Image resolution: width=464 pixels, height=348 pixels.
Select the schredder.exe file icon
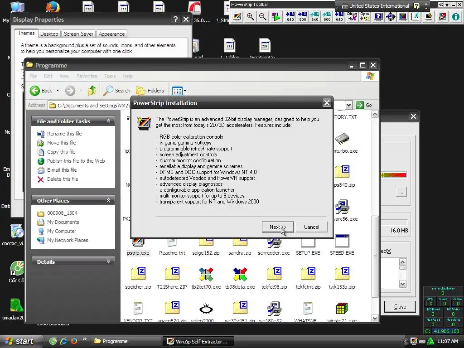click(274, 243)
